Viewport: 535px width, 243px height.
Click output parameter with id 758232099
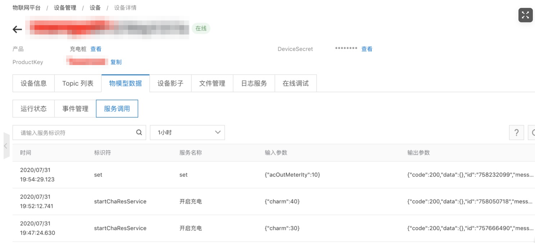(470, 175)
